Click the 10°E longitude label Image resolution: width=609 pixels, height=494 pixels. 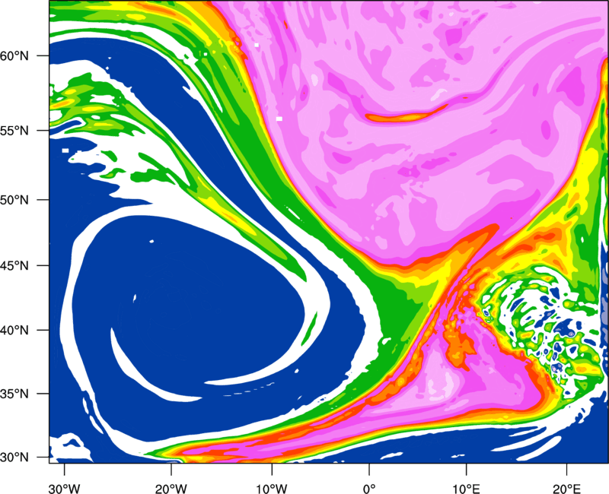pyautogui.click(x=467, y=489)
